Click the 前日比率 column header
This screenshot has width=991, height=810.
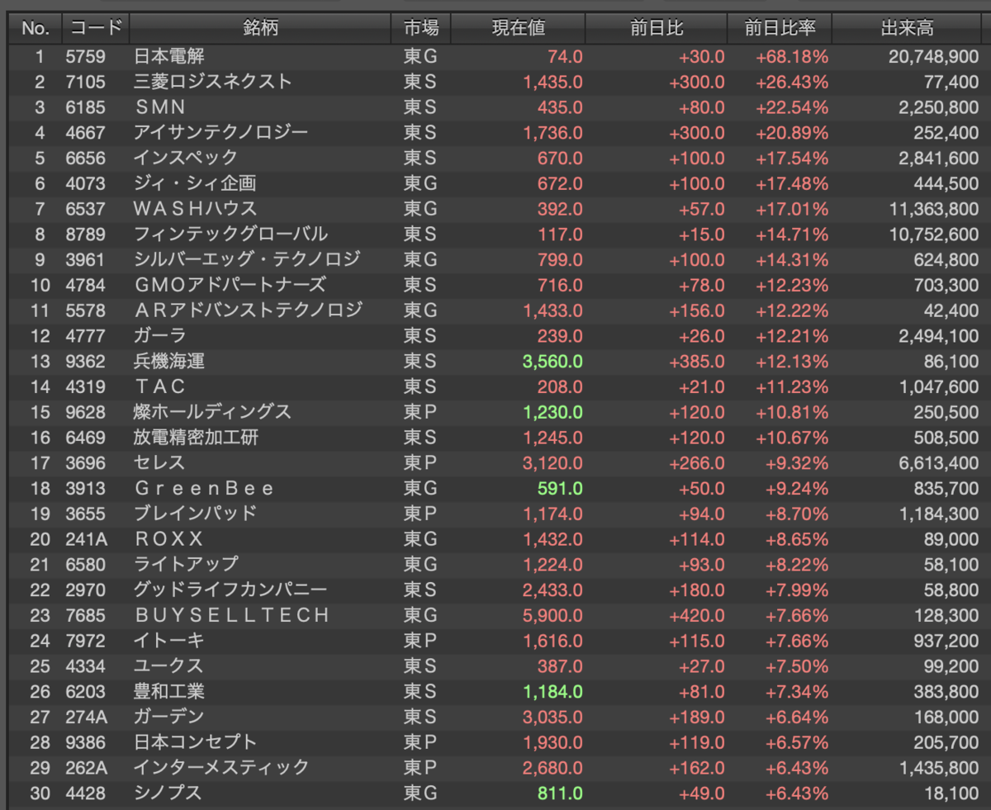click(780, 28)
